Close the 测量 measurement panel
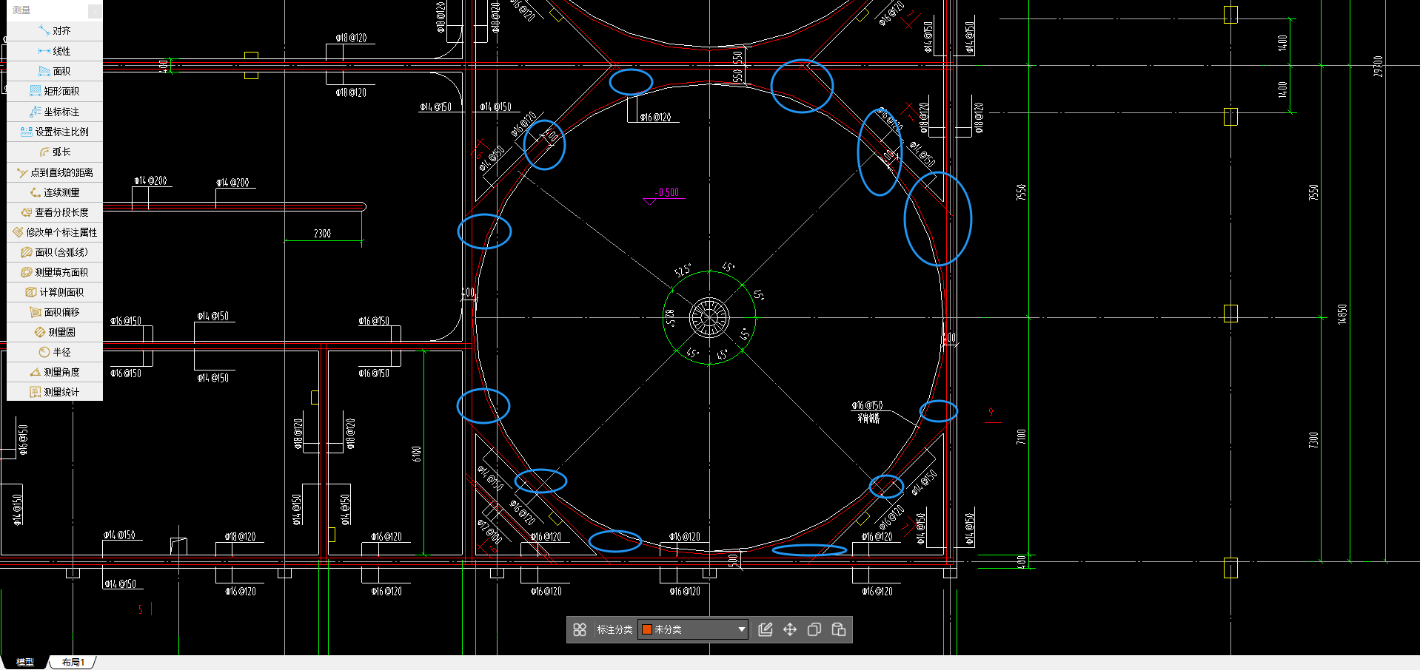Screen dimensions: 1420x670 pos(95,10)
